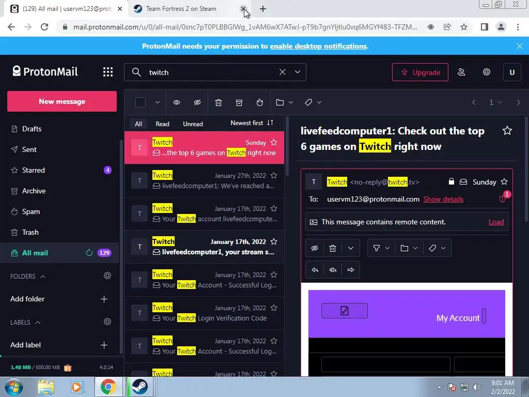The height and width of the screenshot is (397, 529).
Task: Expand more actions arrow beside trash
Action: (351, 249)
